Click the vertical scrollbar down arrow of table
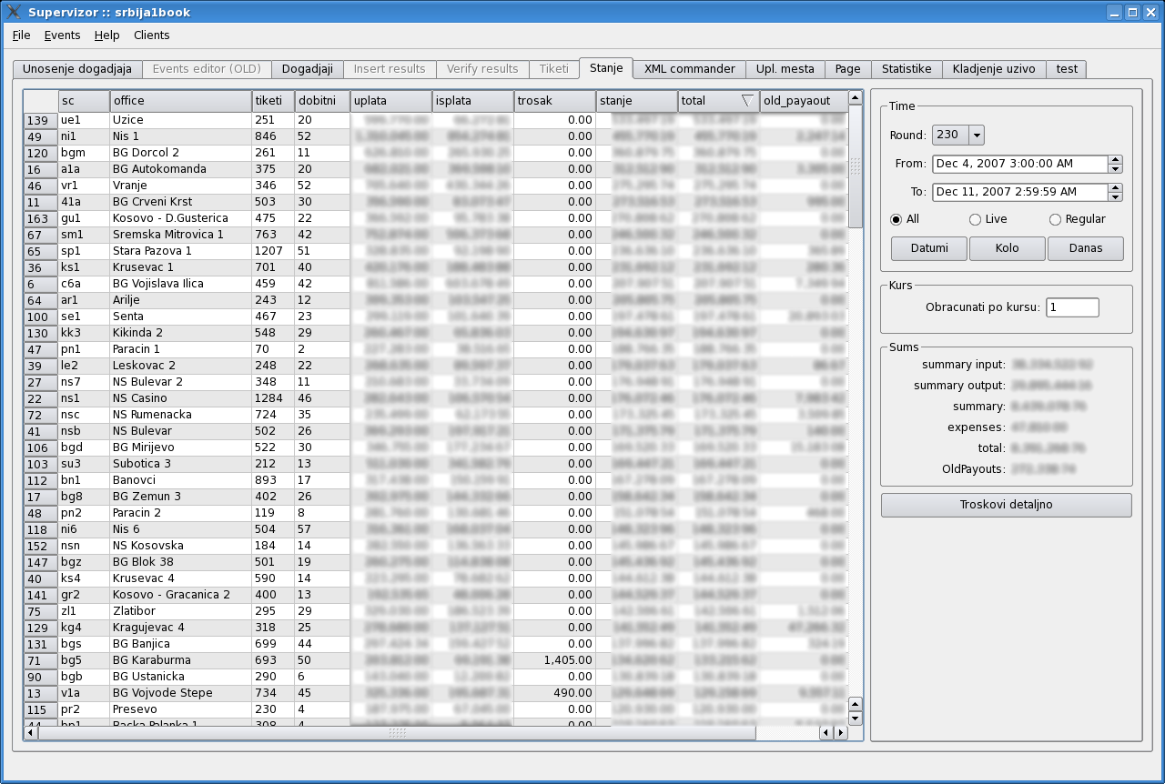Viewport: 1165px width, 784px height. pyautogui.click(x=855, y=719)
